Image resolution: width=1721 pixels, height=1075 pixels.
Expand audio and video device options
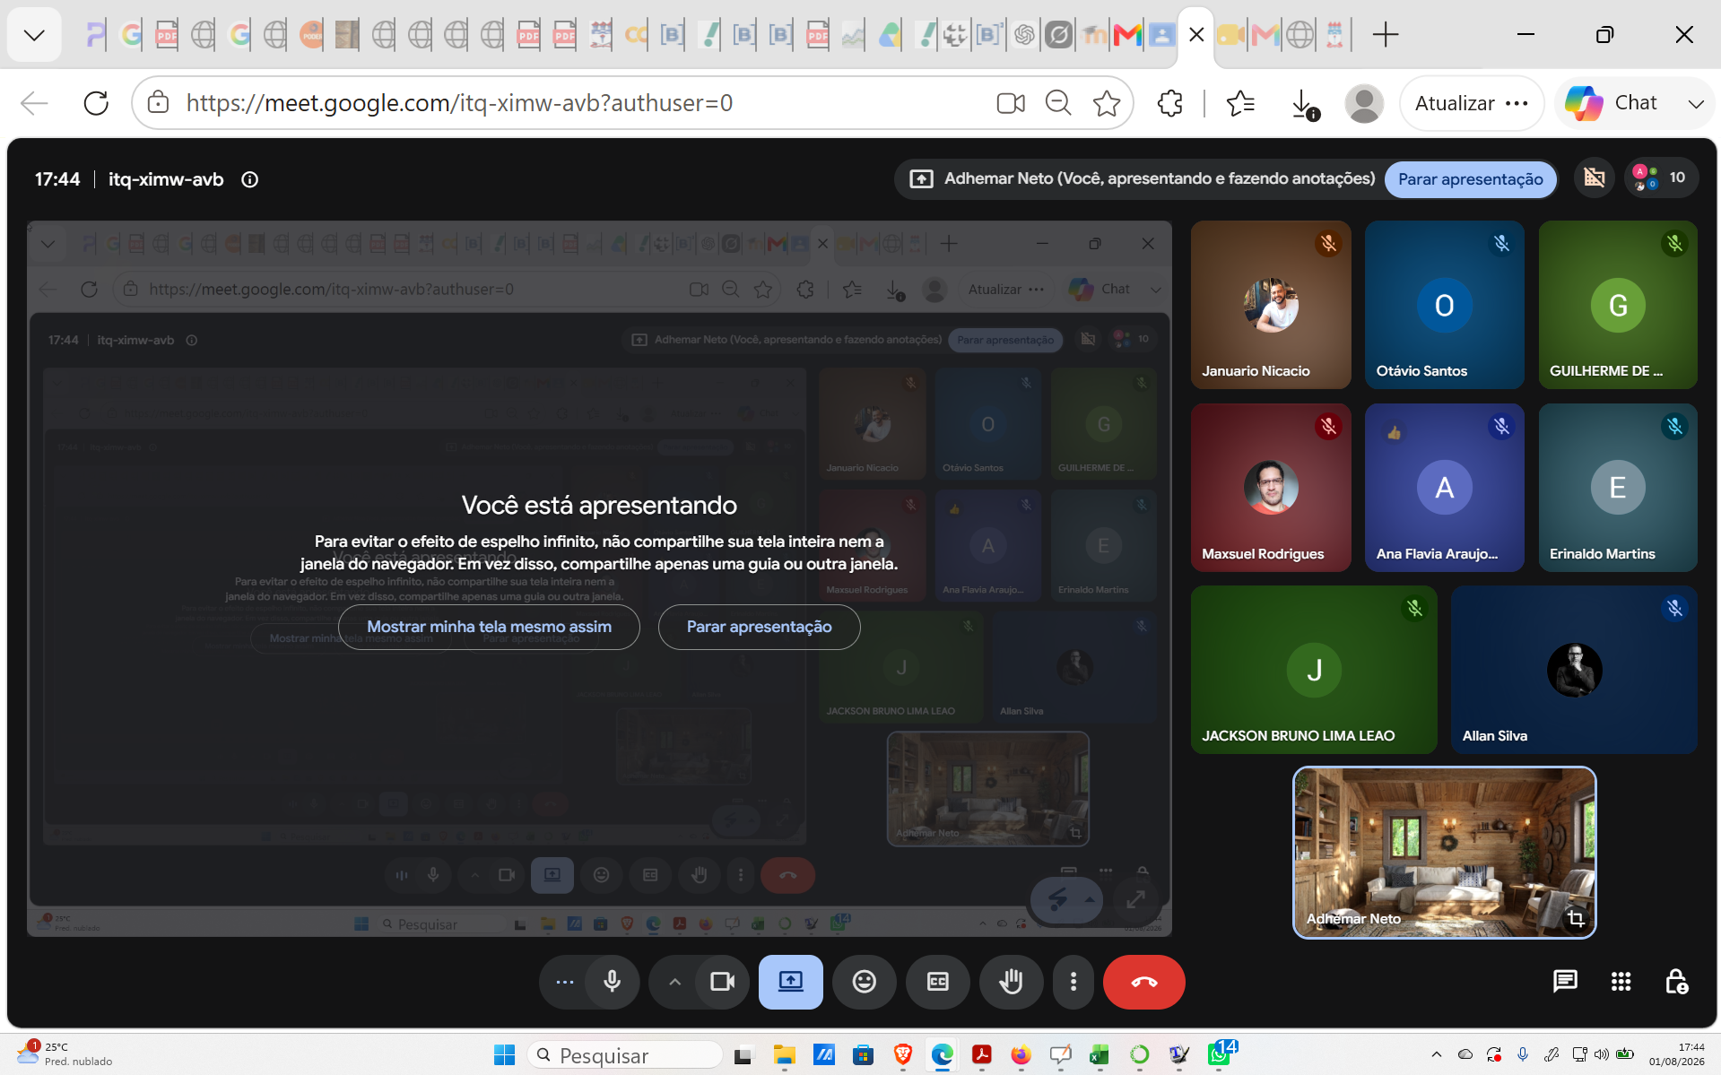[x=674, y=982]
